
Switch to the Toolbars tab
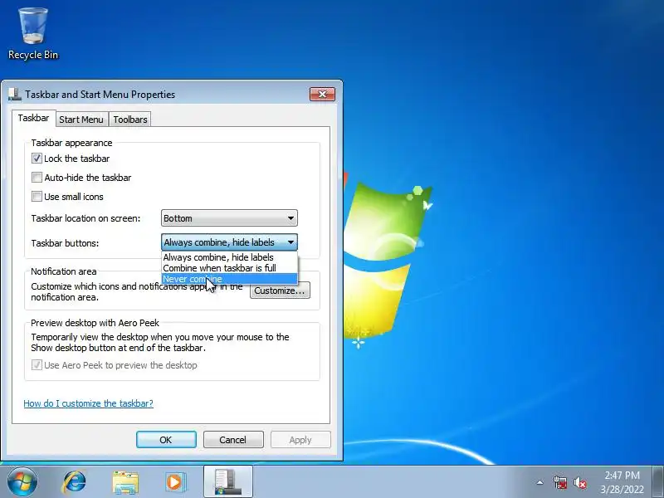[130, 120]
